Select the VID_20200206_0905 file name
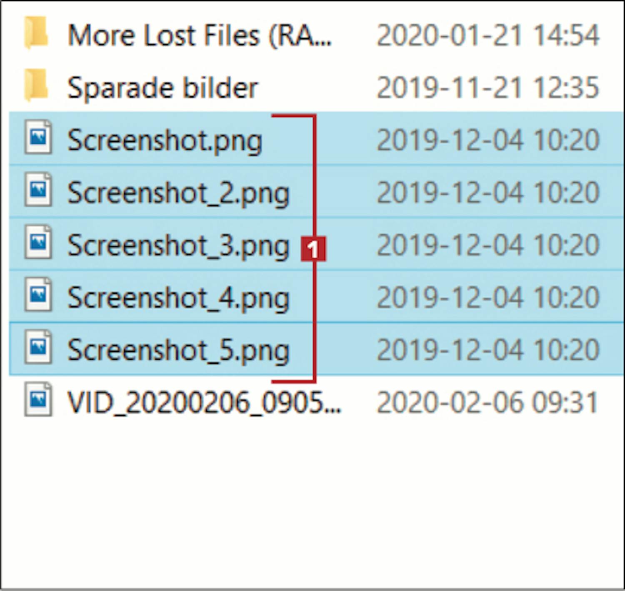The image size is (625, 591). (x=204, y=403)
